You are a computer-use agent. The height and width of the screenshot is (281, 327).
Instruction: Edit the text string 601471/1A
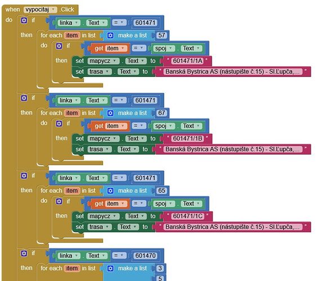click(187, 61)
